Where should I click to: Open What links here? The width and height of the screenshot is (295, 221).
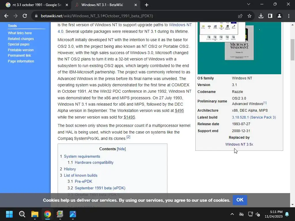[x=20, y=33]
